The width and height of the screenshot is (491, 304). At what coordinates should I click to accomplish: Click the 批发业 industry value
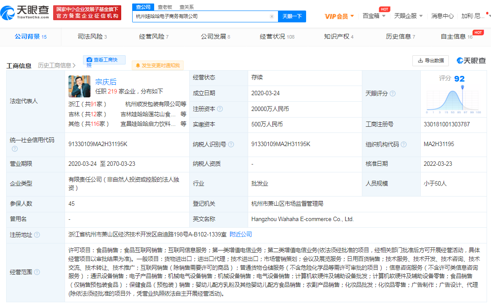260,184
